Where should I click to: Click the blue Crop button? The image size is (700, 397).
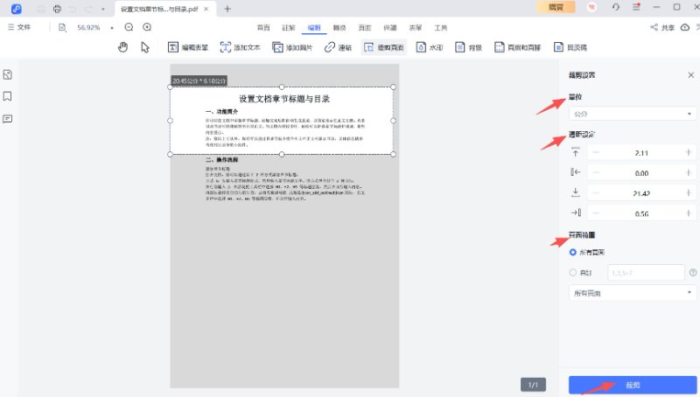tap(632, 385)
